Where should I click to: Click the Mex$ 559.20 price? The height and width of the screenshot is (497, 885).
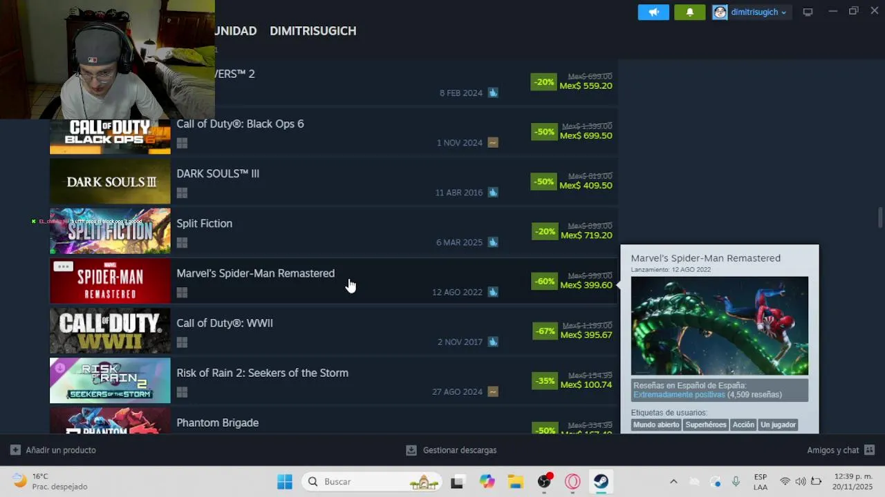click(x=586, y=86)
